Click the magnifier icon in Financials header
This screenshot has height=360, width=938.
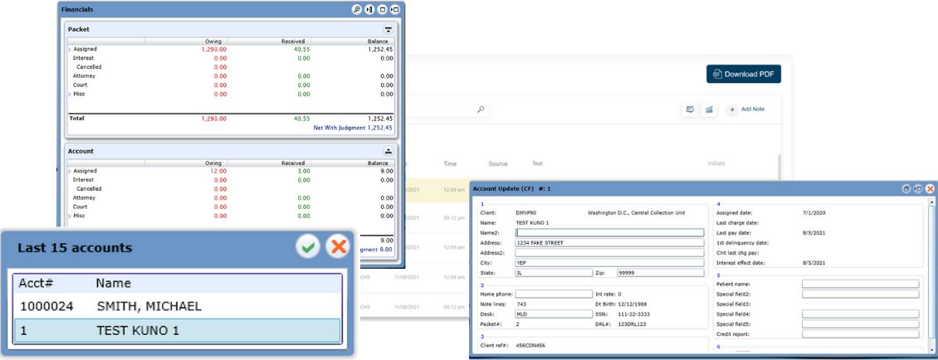coord(357,10)
